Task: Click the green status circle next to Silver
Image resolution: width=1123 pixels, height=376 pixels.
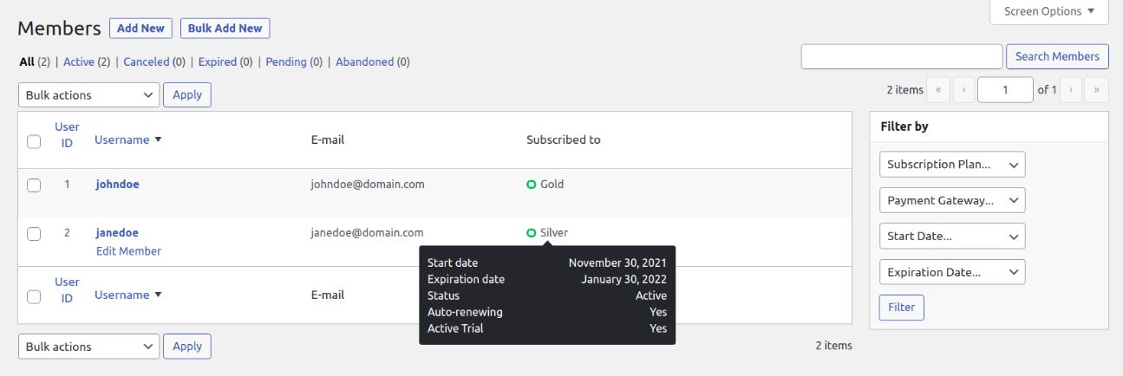Action: pyautogui.click(x=531, y=233)
